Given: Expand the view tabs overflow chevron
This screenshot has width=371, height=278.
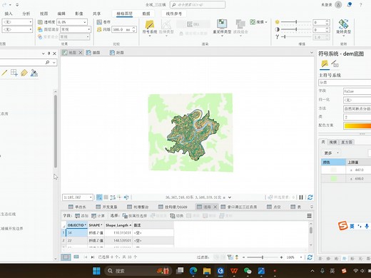Looking at the screenshot, I should pyautogui.click(x=312, y=53).
